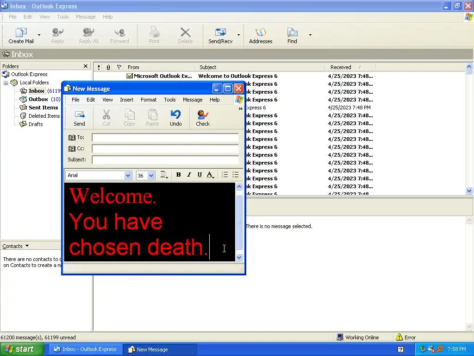The image size is (474, 356).
Task: Click the Copy icon in New Message
Action: pos(130,115)
